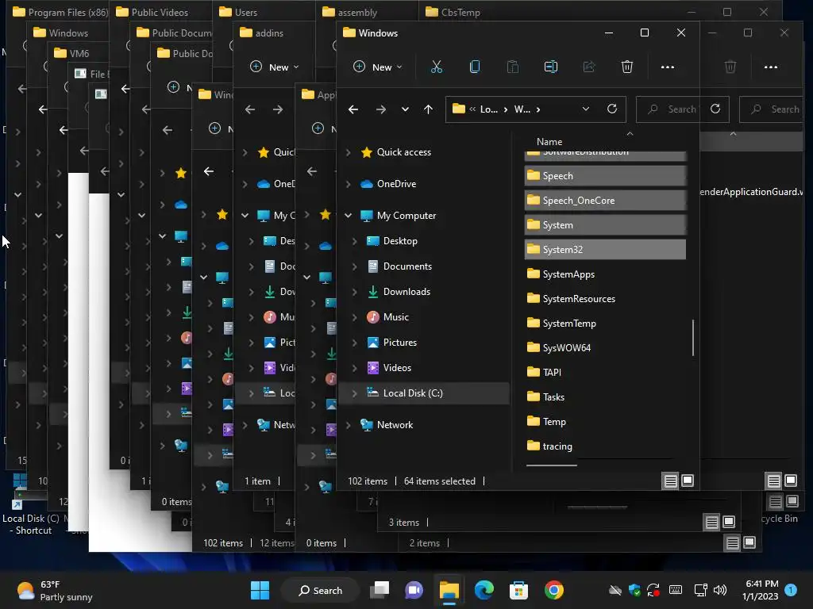Open the Windows Start menu
The height and width of the screenshot is (609, 813).
coord(260,590)
